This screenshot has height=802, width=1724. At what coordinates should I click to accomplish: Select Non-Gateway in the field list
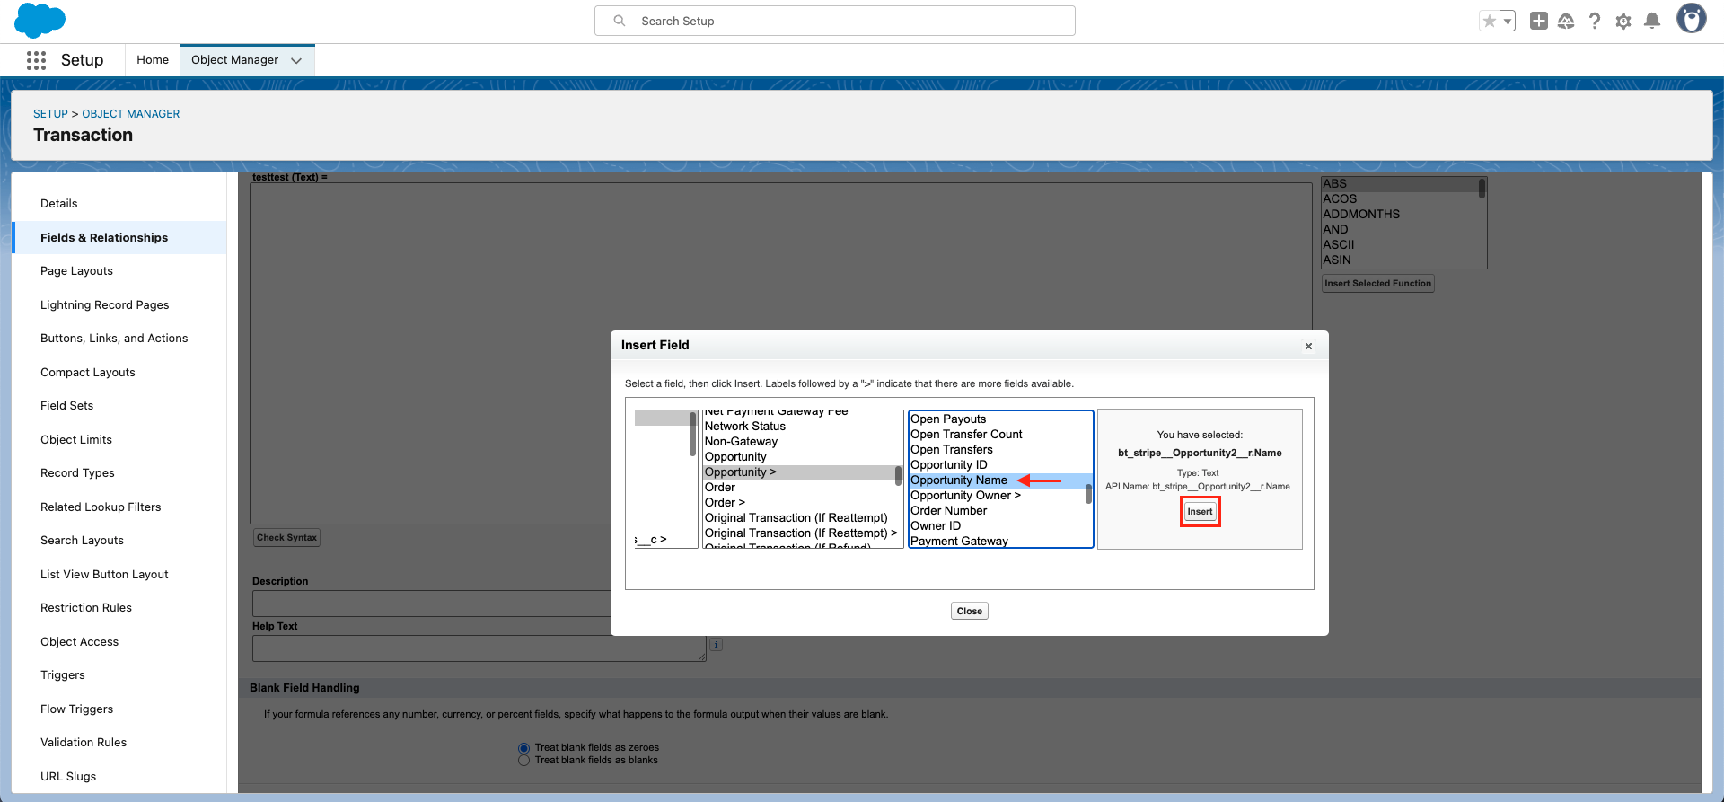pos(799,442)
